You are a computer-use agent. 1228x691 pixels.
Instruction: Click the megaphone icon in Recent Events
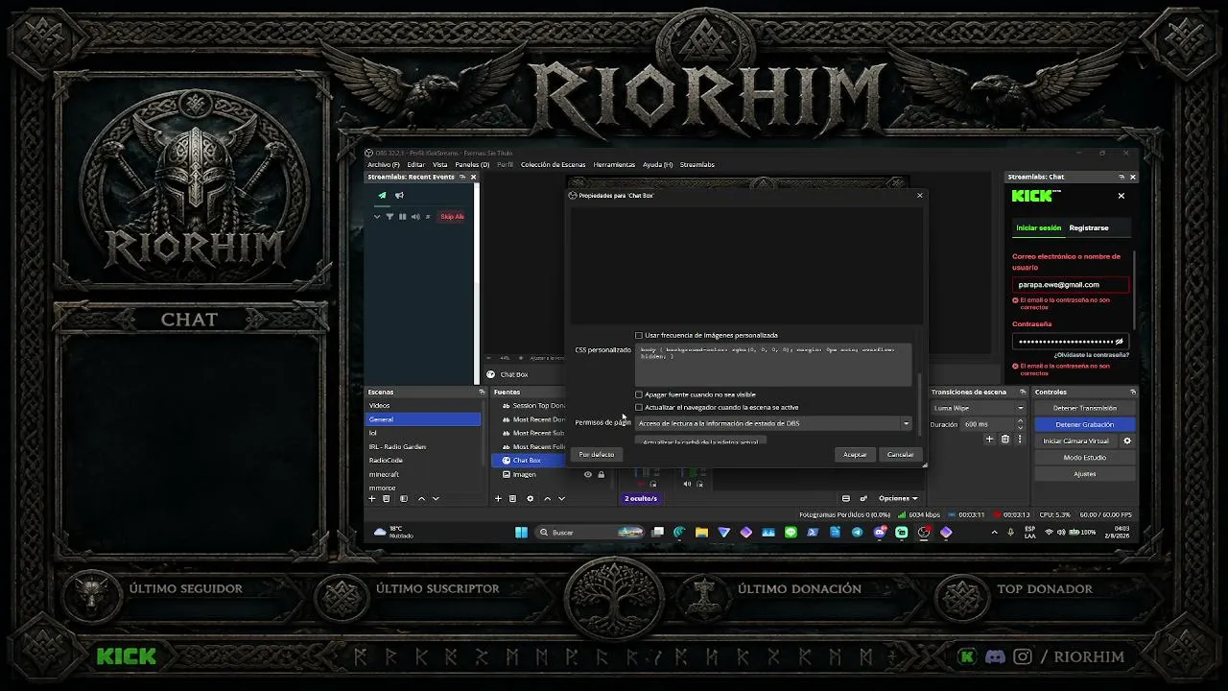click(x=399, y=196)
